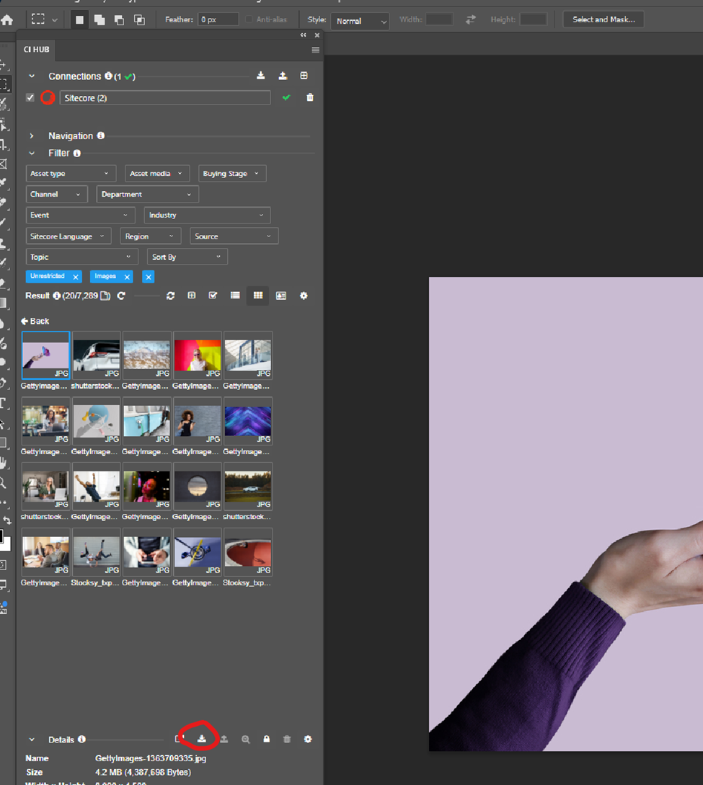Open the Asset type filter dropdown
Screen dimensions: 703x785
(x=70, y=174)
